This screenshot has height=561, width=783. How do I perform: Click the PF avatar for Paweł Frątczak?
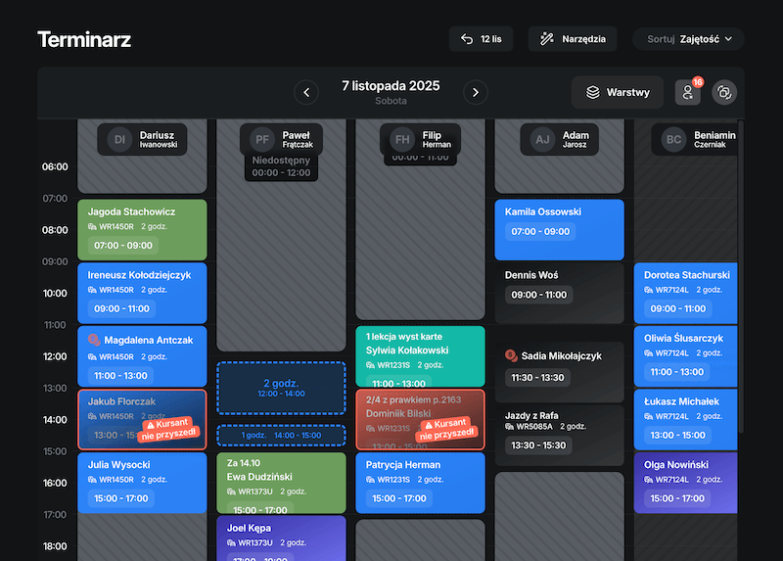tap(261, 139)
